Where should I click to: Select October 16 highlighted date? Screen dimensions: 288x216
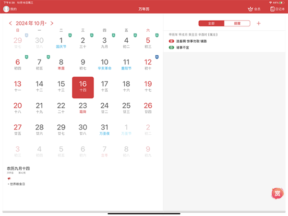pos(83,87)
